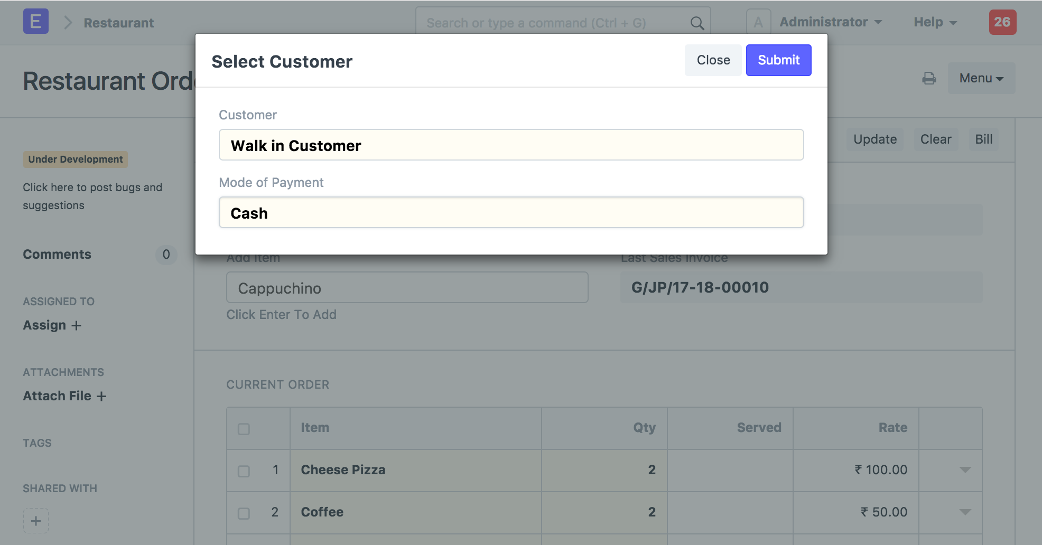The height and width of the screenshot is (545, 1042).
Task: Click the Administrator avatar icon
Action: point(758,22)
